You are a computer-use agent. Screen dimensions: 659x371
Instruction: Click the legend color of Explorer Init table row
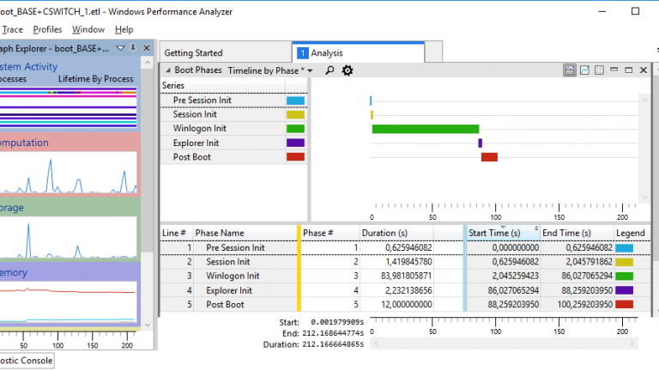(x=624, y=290)
